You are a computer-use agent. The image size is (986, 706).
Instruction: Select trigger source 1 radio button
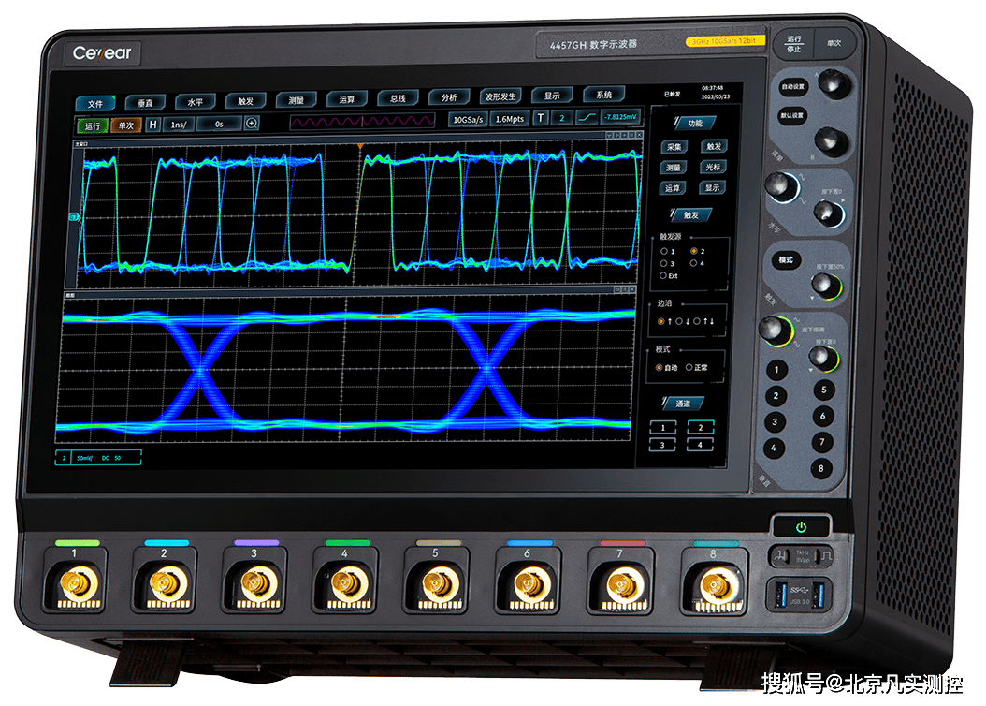coord(663,252)
